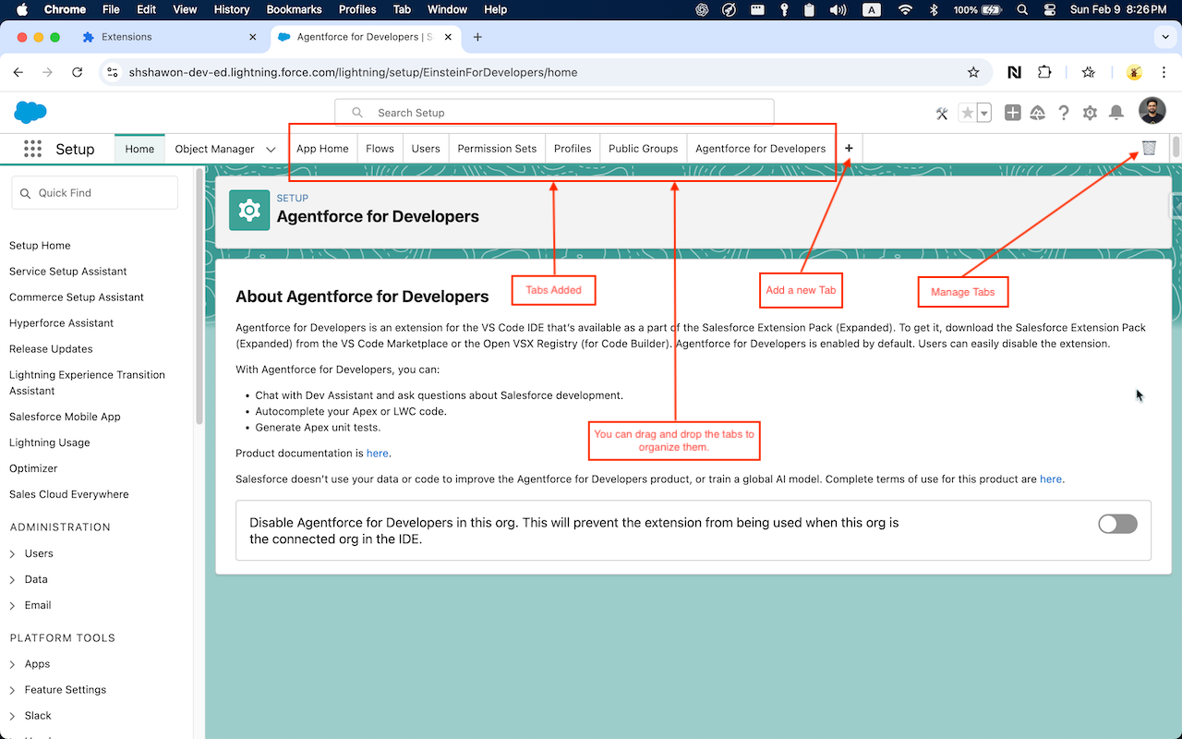
Task: Open Sales Cloud Everywhere link
Action: 69,494
